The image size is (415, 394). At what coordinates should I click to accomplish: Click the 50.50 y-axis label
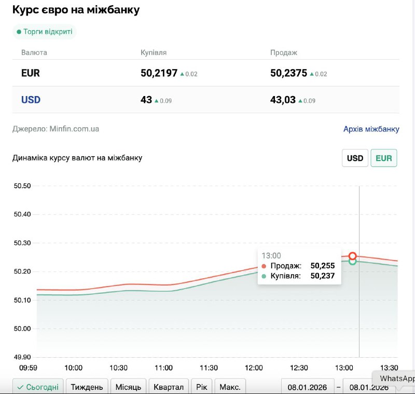point(22,186)
